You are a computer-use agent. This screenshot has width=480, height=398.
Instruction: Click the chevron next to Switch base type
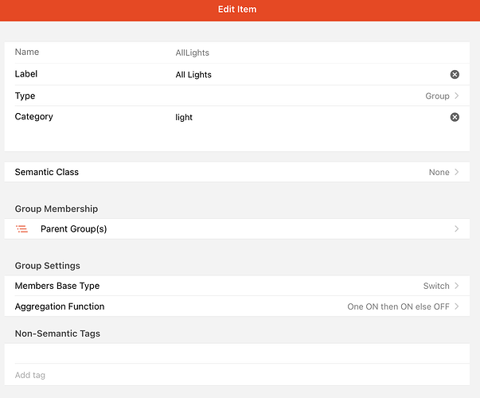456,286
